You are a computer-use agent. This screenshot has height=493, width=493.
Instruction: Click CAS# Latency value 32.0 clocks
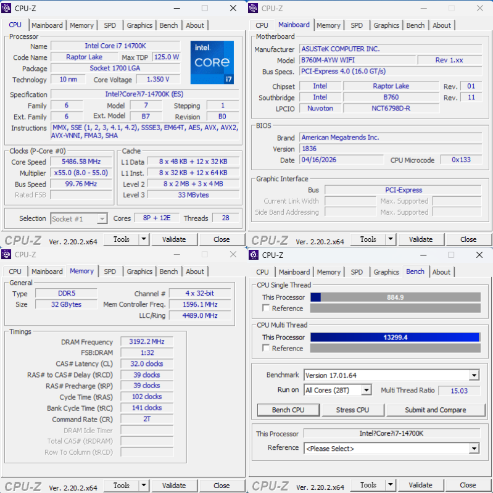pos(147,364)
